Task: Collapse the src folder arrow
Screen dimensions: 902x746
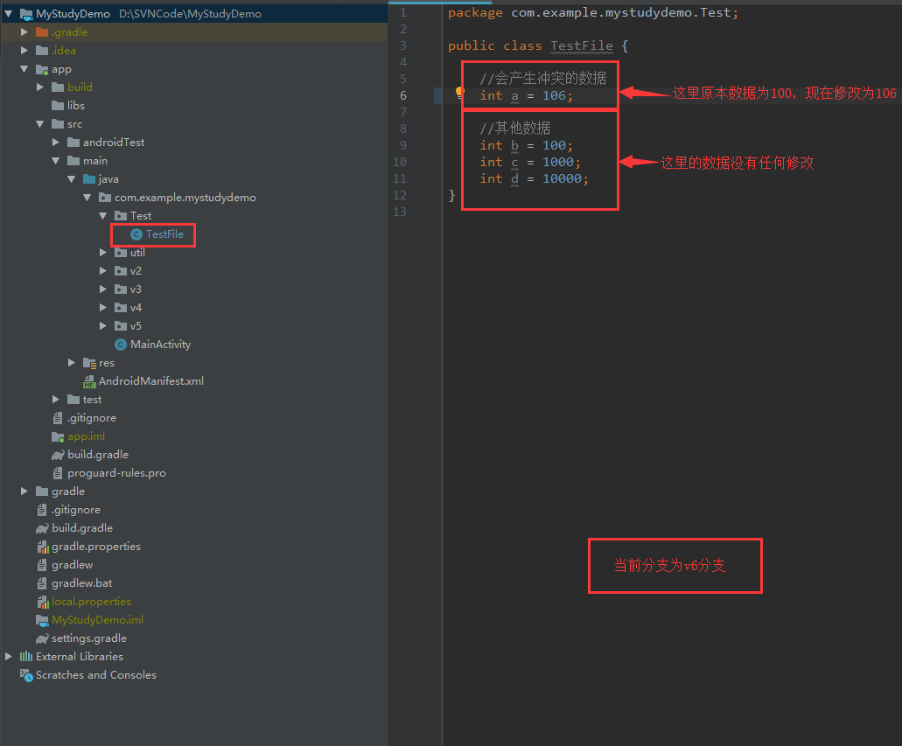Action: tap(39, 123)
